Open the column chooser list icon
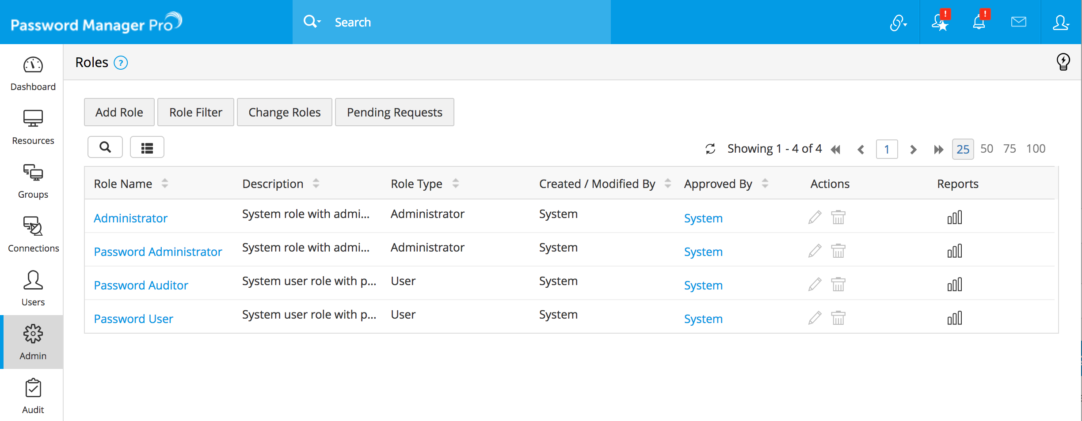This screenshot has height=421, width=1082. pos(147,147)
